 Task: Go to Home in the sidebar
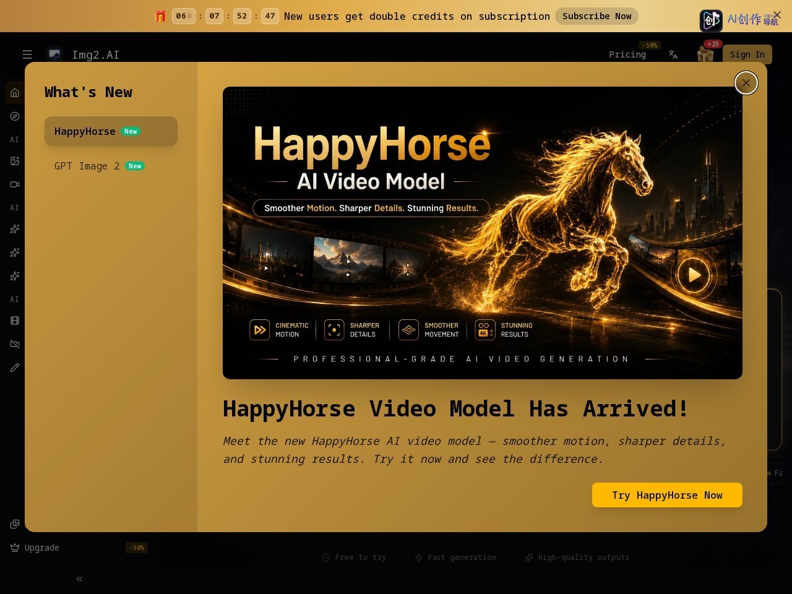15,93
